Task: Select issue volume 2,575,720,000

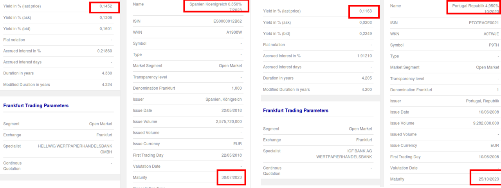Action: pos(229,121)
